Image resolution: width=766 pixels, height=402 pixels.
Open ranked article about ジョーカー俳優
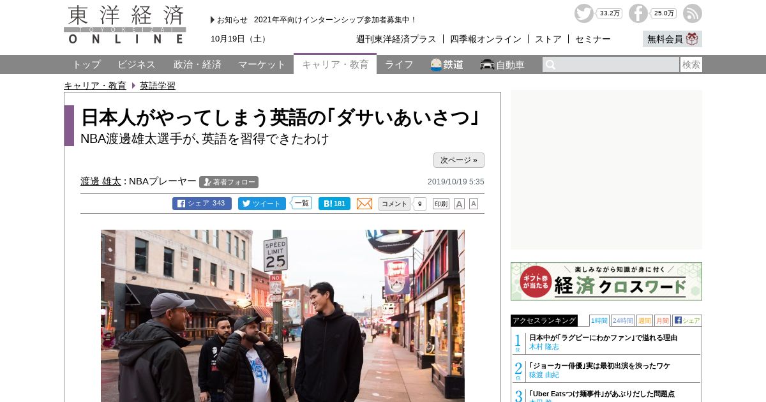pyautogui.click(x=599, y=366)
